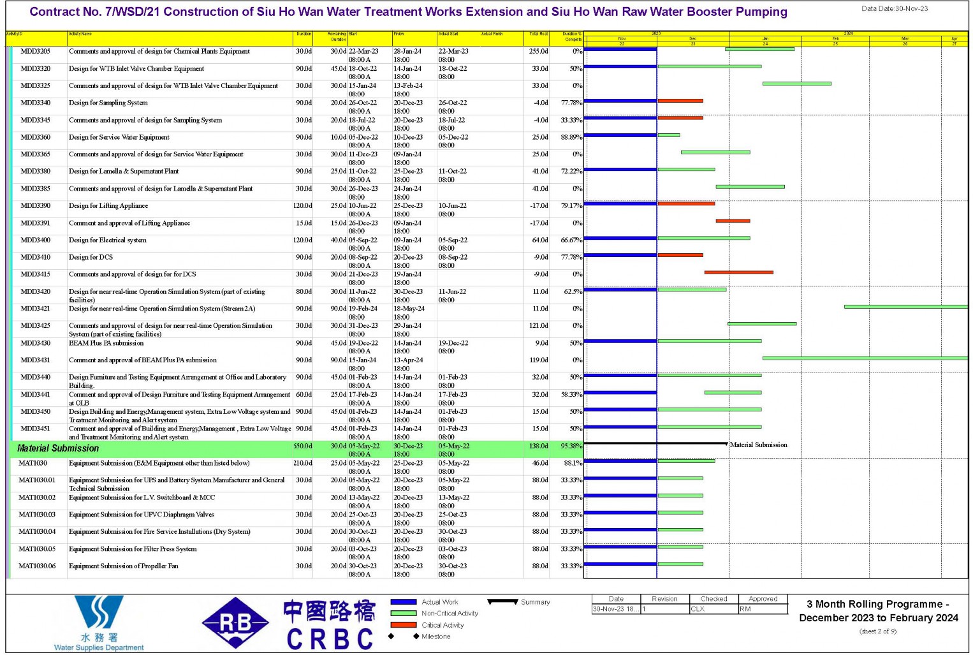Click the 88.89% complete value in MDD3360 row
The image size is (973, 655).
point(571,138)
